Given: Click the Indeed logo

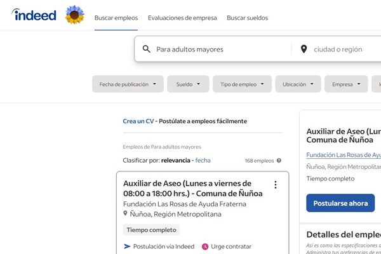Looking at the screenshot, I should click(x=34, y=15).
